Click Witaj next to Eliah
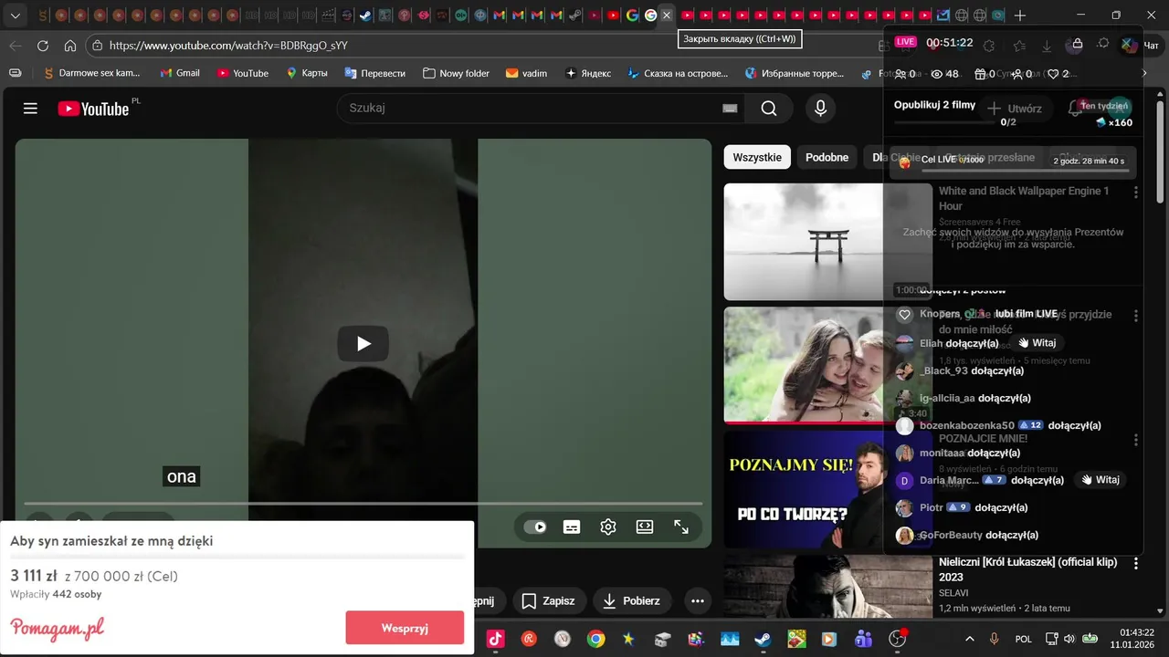 [1037, 343]
